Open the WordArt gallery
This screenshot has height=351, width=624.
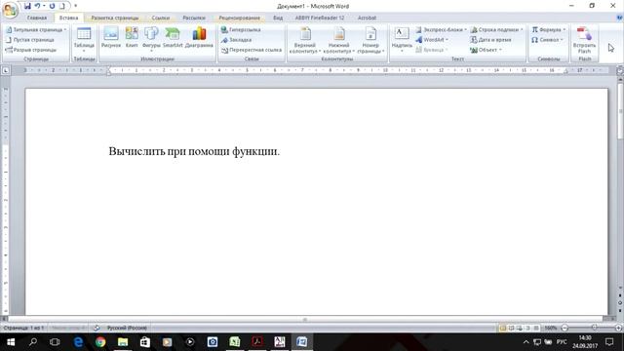[x=432, y=40]
